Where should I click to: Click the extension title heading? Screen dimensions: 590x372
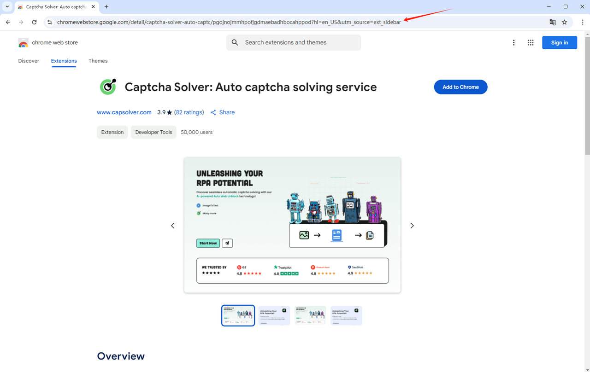point(251,87)
